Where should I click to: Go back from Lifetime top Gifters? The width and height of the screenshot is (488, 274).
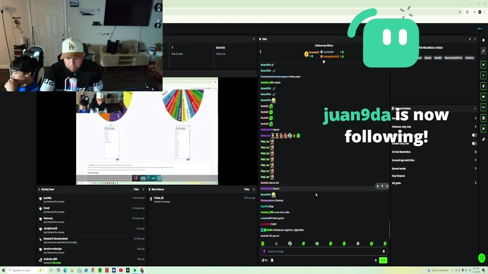[260, 51]
